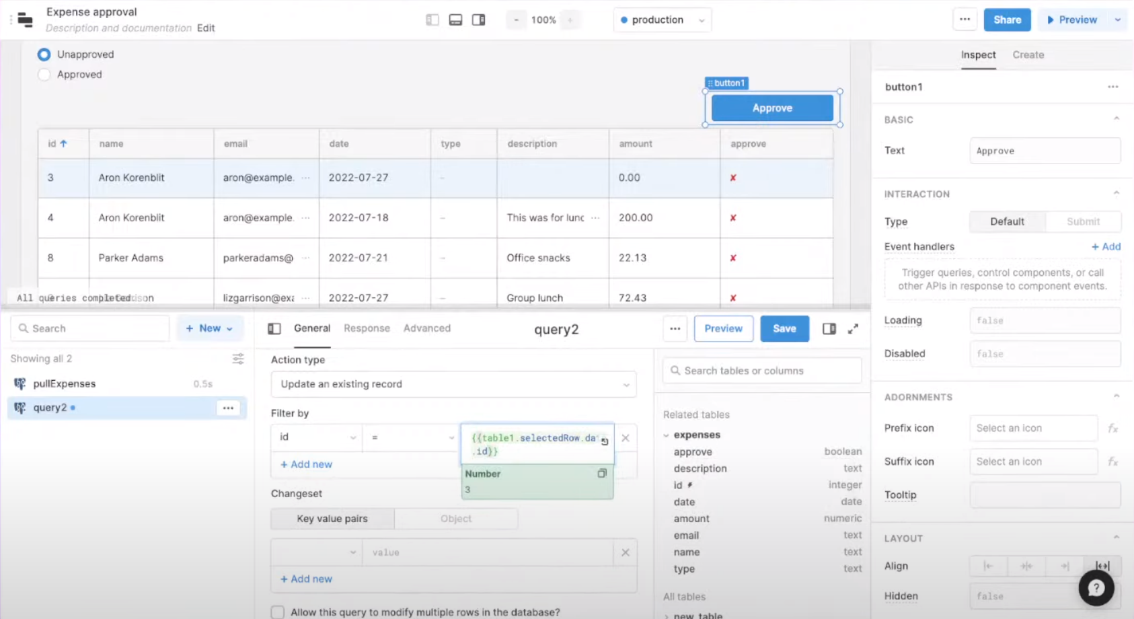
Task: Preview the query2 results
Action: click(724, 328)
